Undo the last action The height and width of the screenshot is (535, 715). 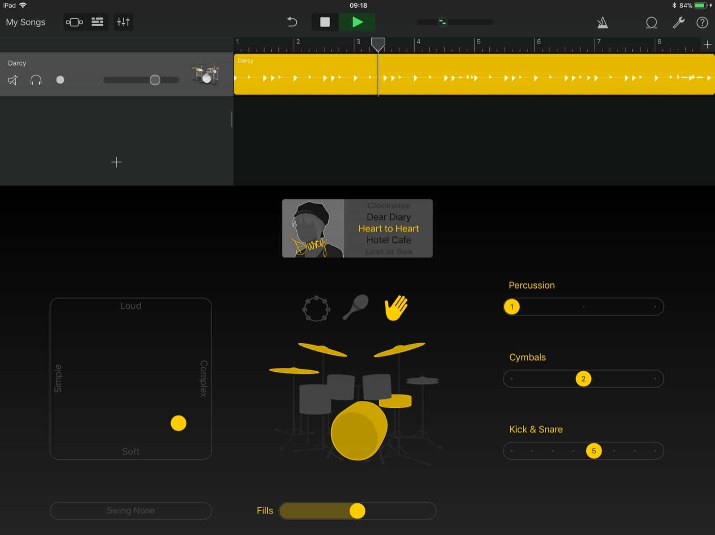coord(292,22)
